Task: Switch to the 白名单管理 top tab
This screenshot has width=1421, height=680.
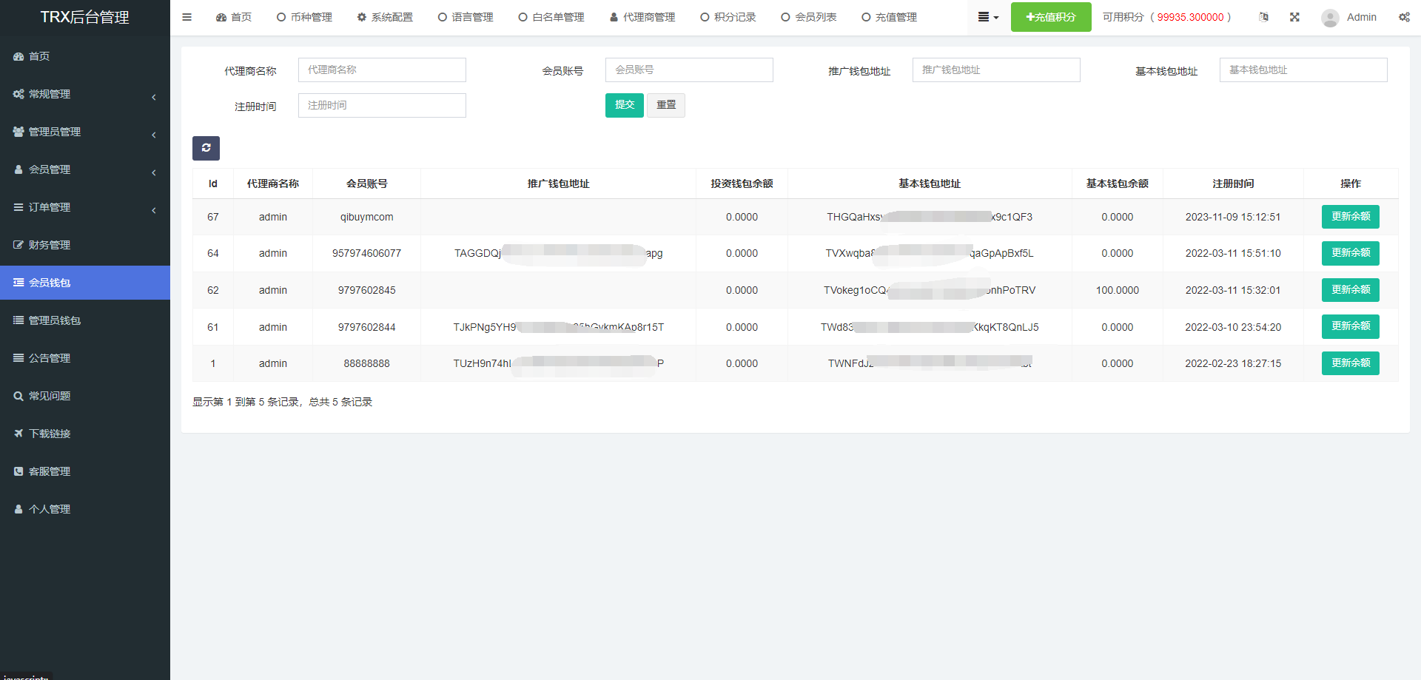Action: 551,17
